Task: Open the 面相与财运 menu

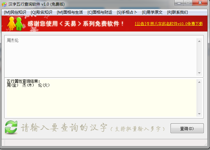Action: pos(100,12)
